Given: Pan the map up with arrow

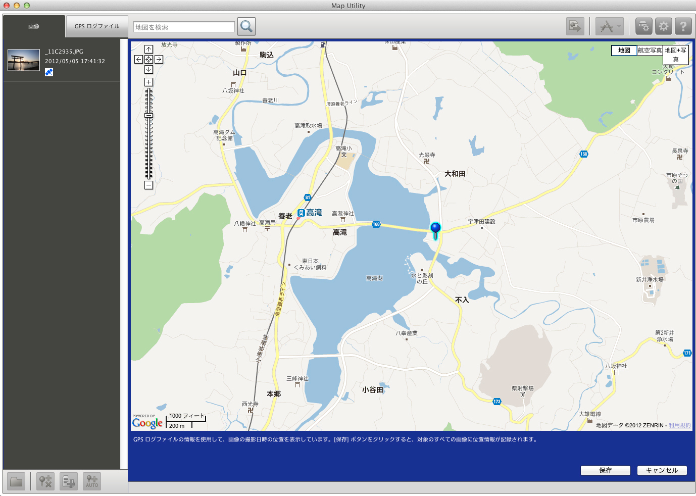Looking at the screenshot, I should (x=148, y=49).
